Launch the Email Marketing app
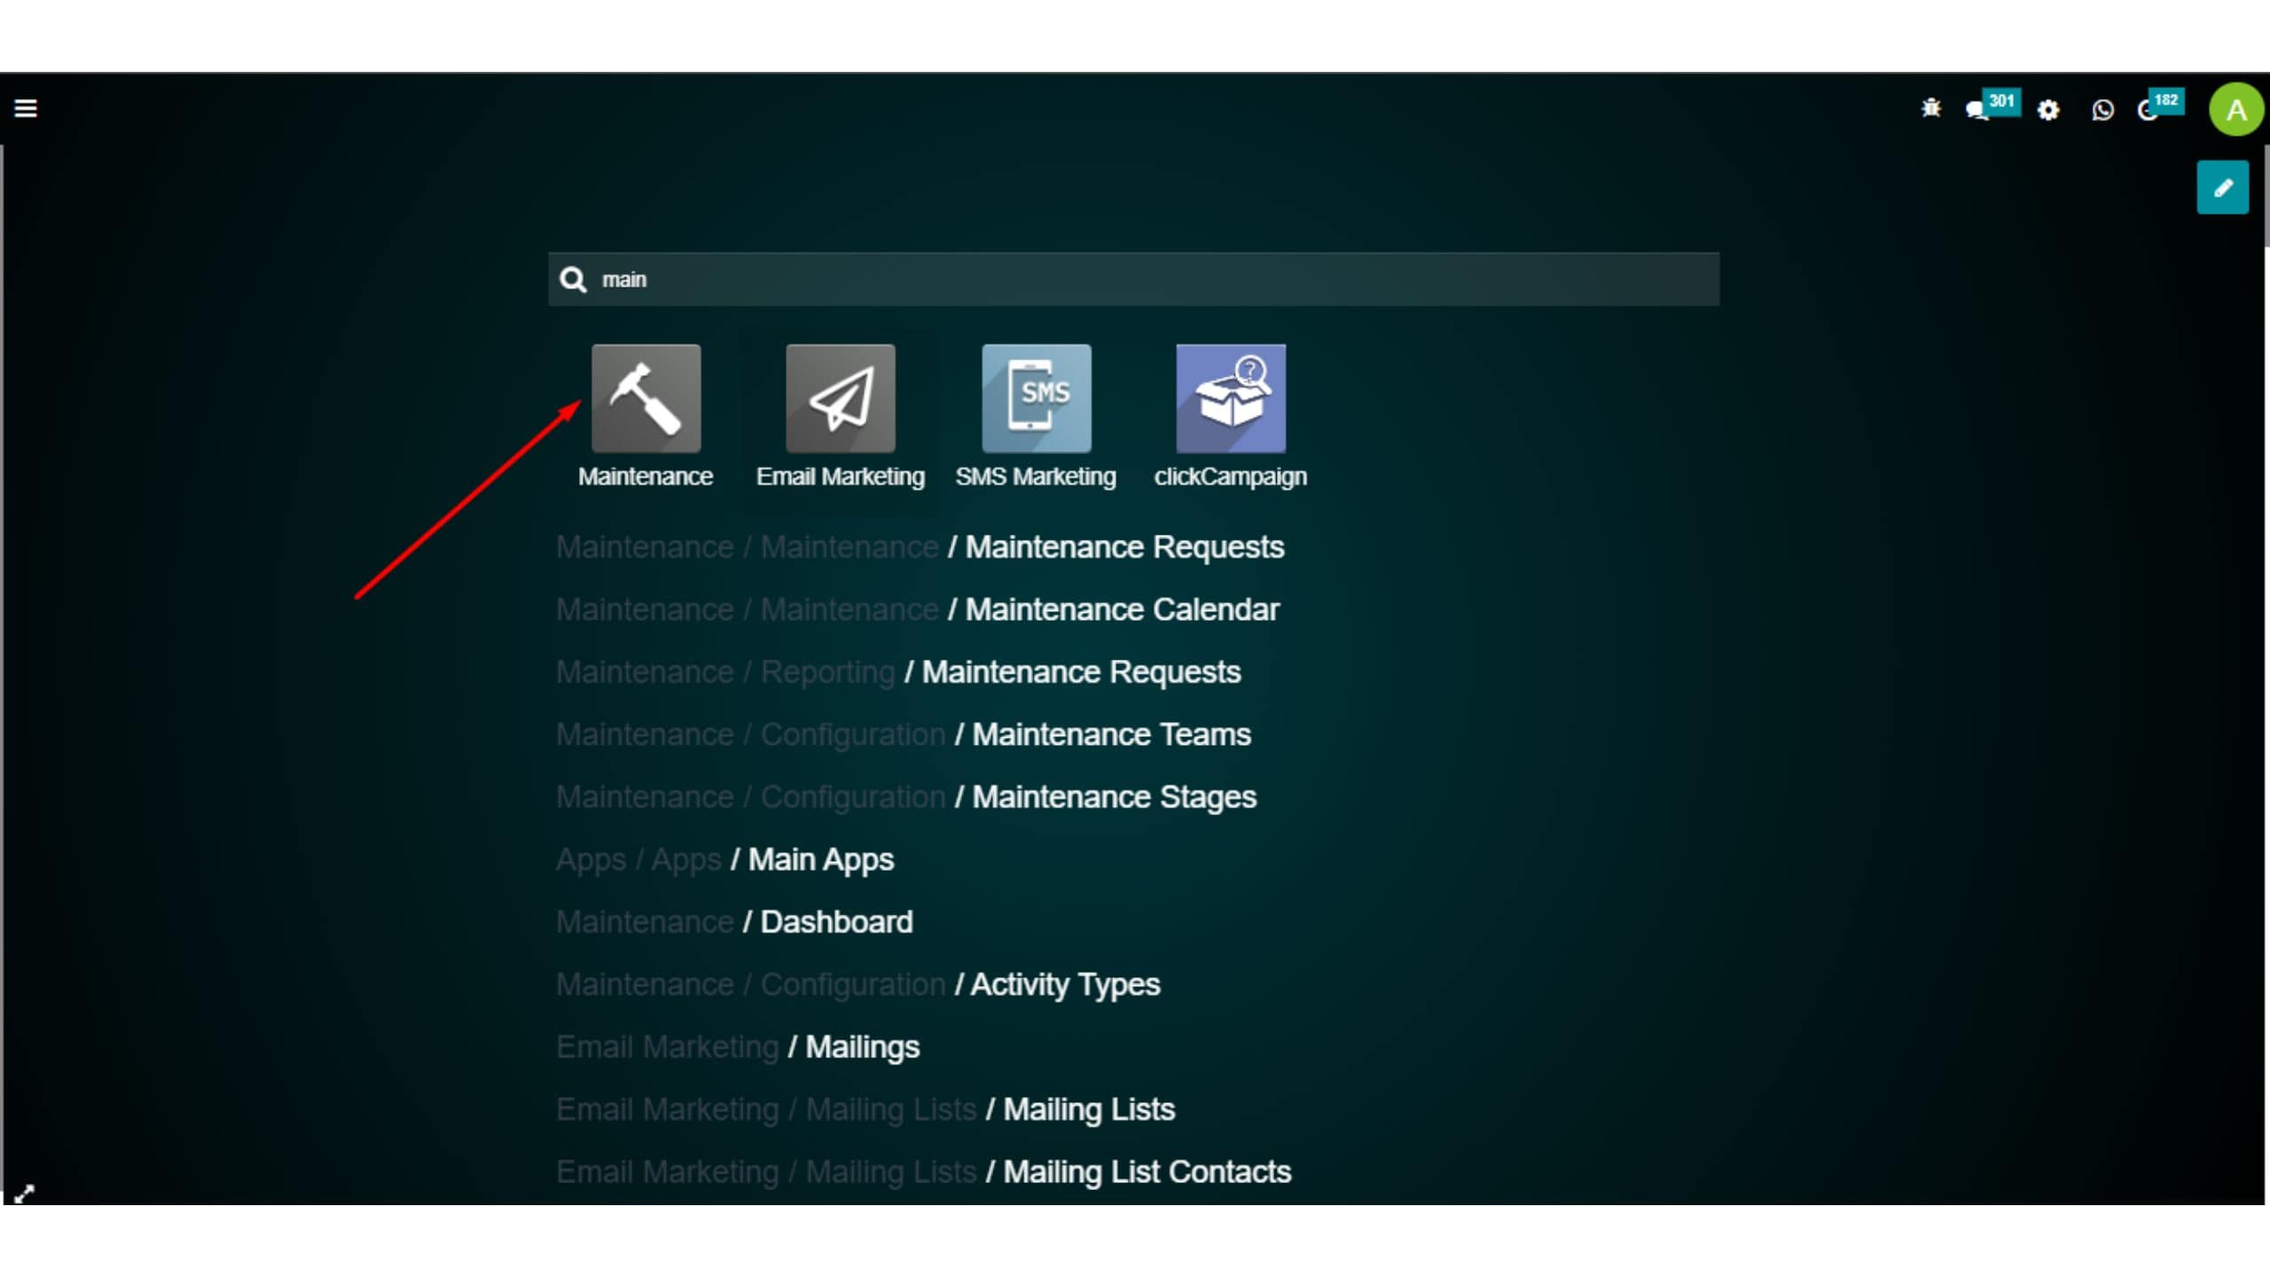Viewport: 2270px width, 1277px height. [840, 399]
